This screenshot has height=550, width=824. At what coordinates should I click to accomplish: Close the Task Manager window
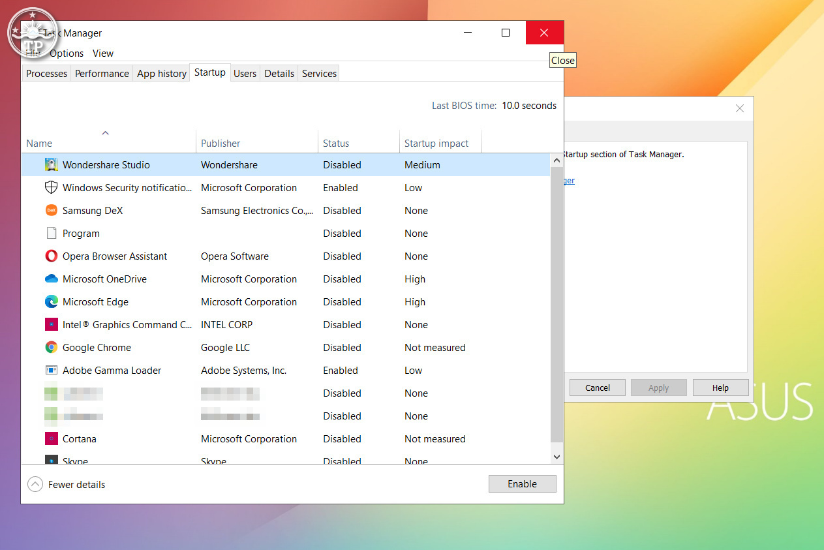[x=545, y=33]
